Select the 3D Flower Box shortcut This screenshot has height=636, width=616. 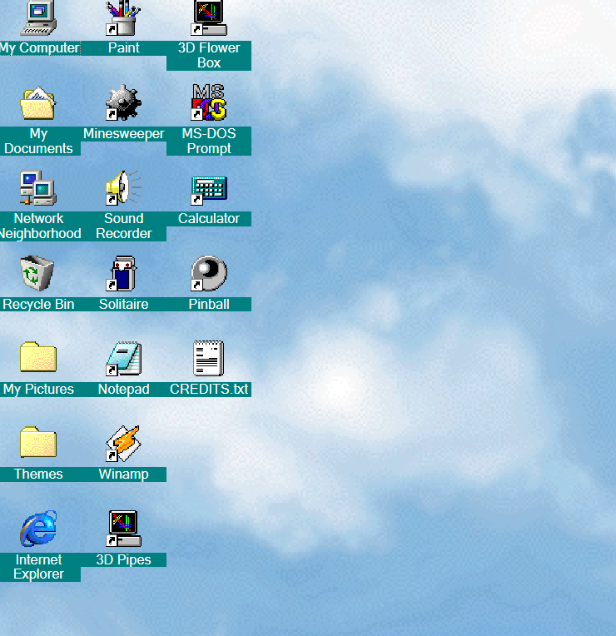point(209,18)
